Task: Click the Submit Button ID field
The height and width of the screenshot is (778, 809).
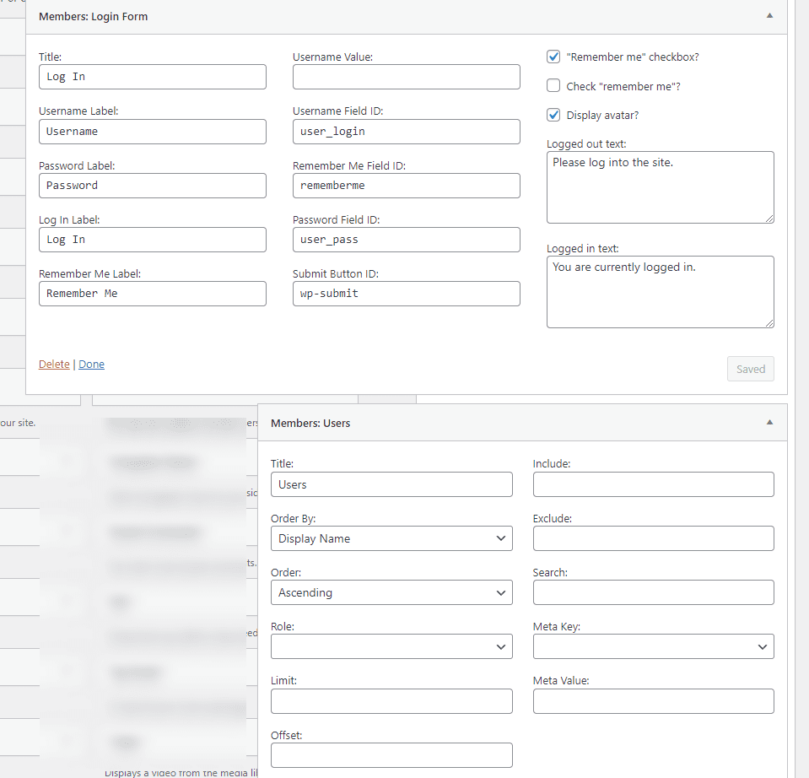Action: (x=406, y=294)
